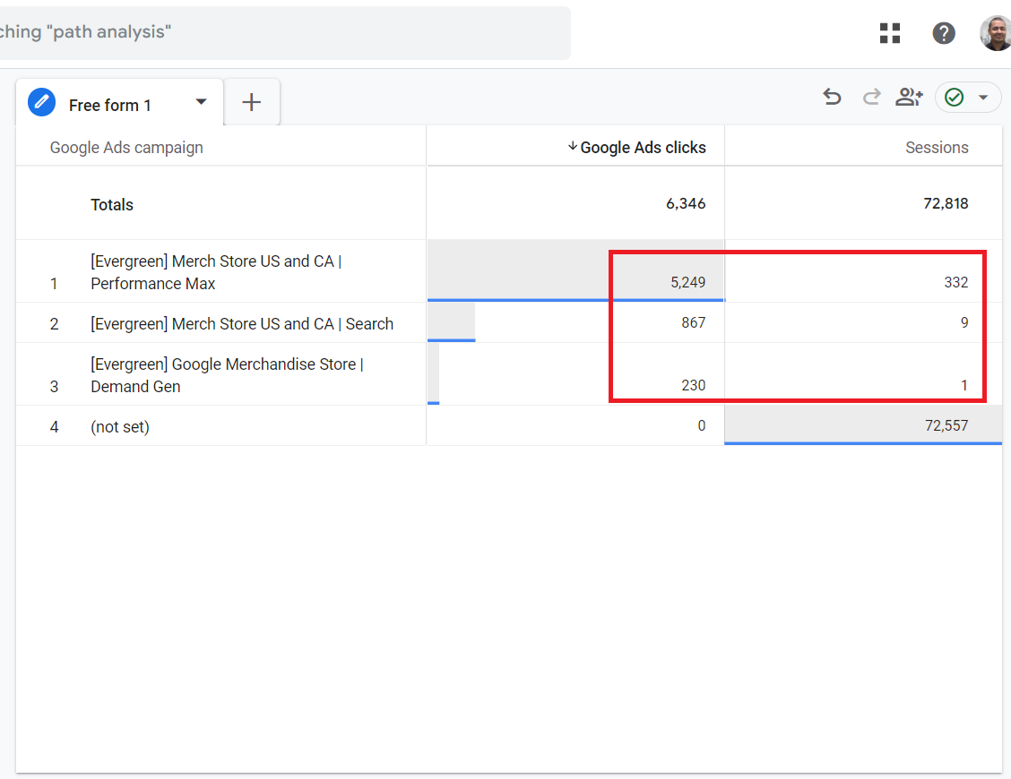Image resolution: width=1011 pixels, height=779 pixels.
Task: Click the green checkmark data quality icon
Action: pyautogui.click(x=955, y=98)
